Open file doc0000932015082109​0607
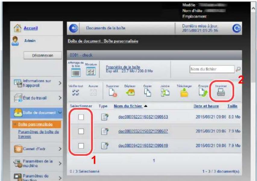Image resolution: width=257 pixels, height=181 pixels. (143, 131)
